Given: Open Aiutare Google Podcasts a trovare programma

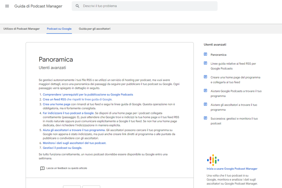Looking at the screenshot, I should pos(236,94).
